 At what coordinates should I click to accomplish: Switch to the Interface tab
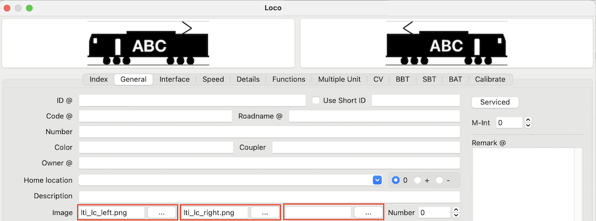(174, 79)
